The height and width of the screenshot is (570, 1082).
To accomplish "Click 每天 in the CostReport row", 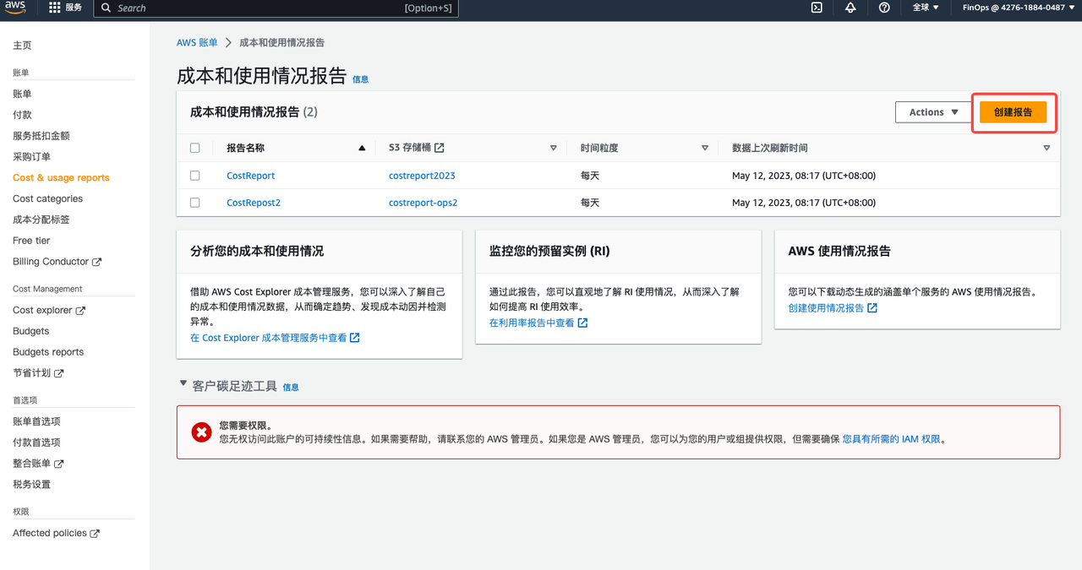I will pos(590,176).
